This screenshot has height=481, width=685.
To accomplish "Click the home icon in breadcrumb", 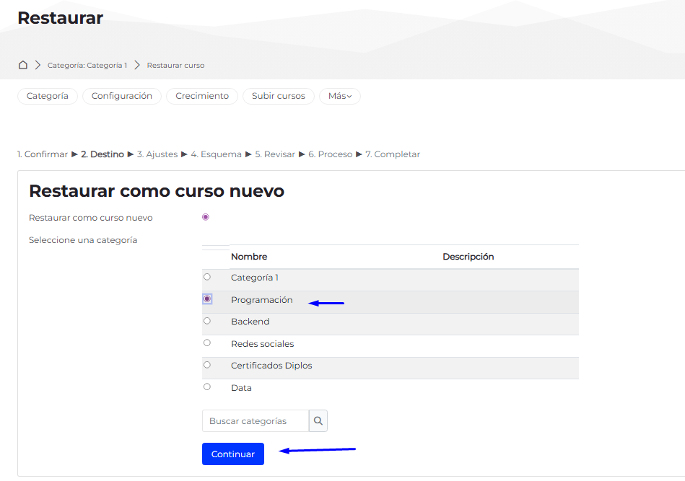I will 23,65.
